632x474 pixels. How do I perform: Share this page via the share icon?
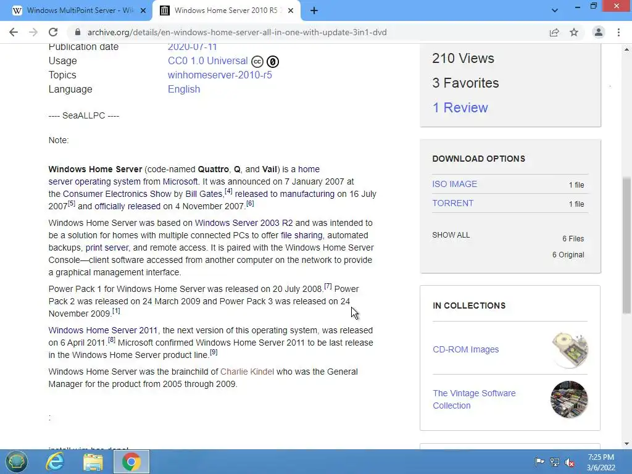(x=554, y=32)
